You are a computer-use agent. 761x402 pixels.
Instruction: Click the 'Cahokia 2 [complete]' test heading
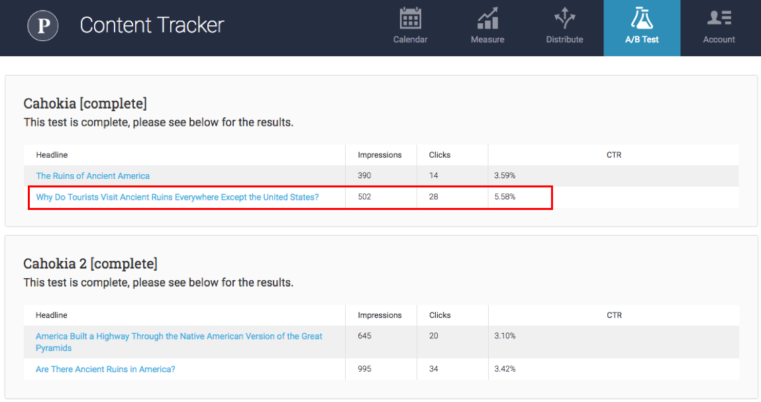[x=90, y=264]
